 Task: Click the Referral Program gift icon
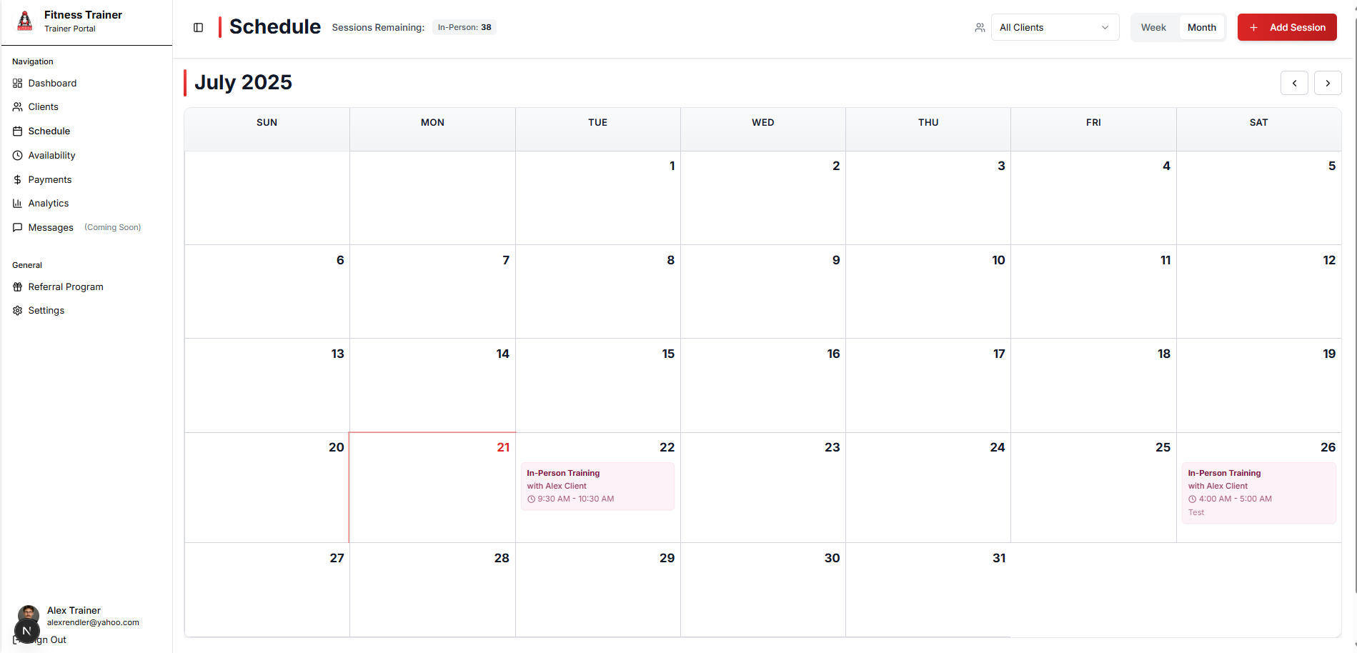[x=17, y=286]
